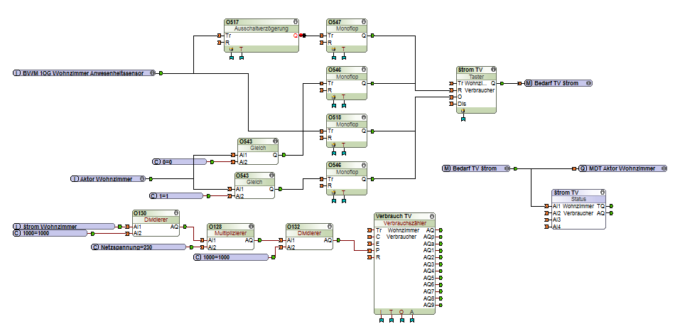Click info icon on BWM Anwesenheitssensor input

(x=152, y=73)
